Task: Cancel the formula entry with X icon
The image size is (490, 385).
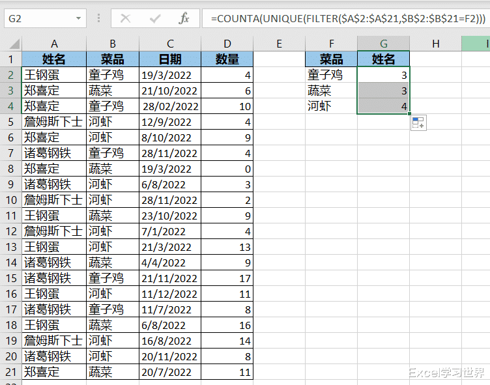Action: click(125, 18)
